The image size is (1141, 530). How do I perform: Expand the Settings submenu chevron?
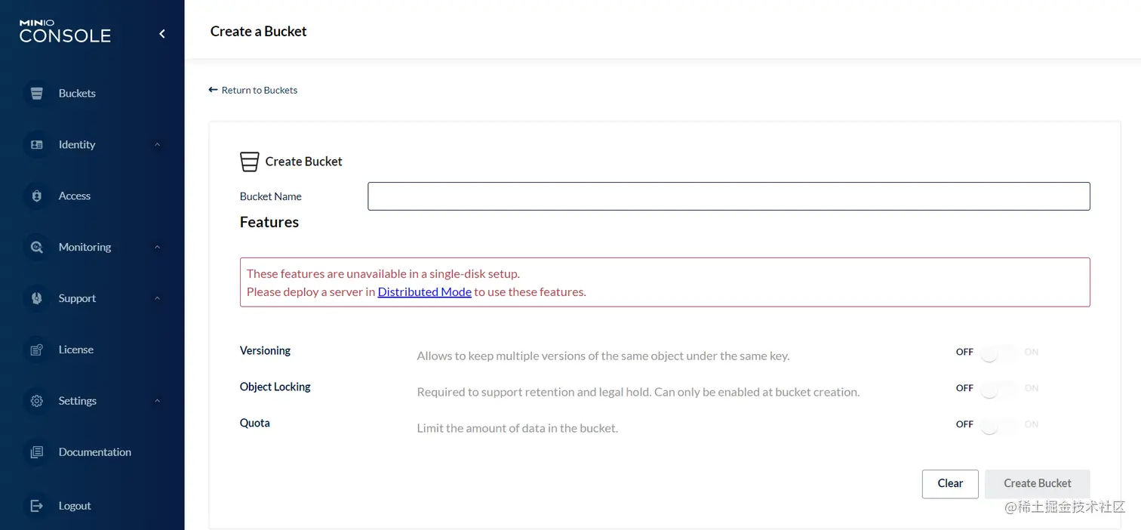tap(157, 402)
